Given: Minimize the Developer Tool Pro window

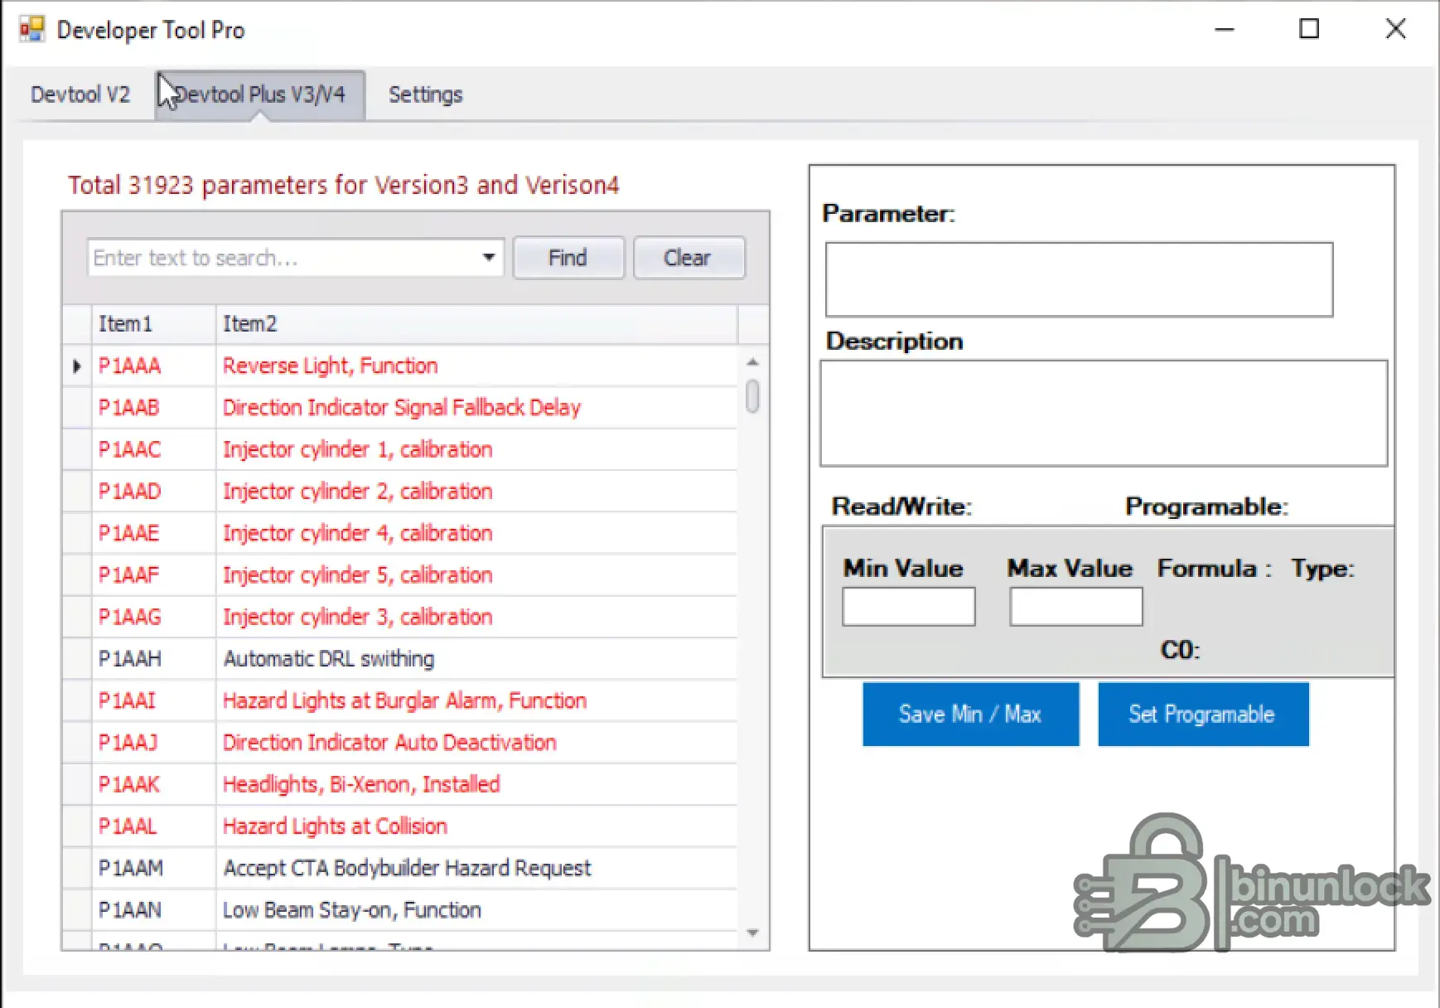Looking at the screenshot, I should pos(1225,29).
